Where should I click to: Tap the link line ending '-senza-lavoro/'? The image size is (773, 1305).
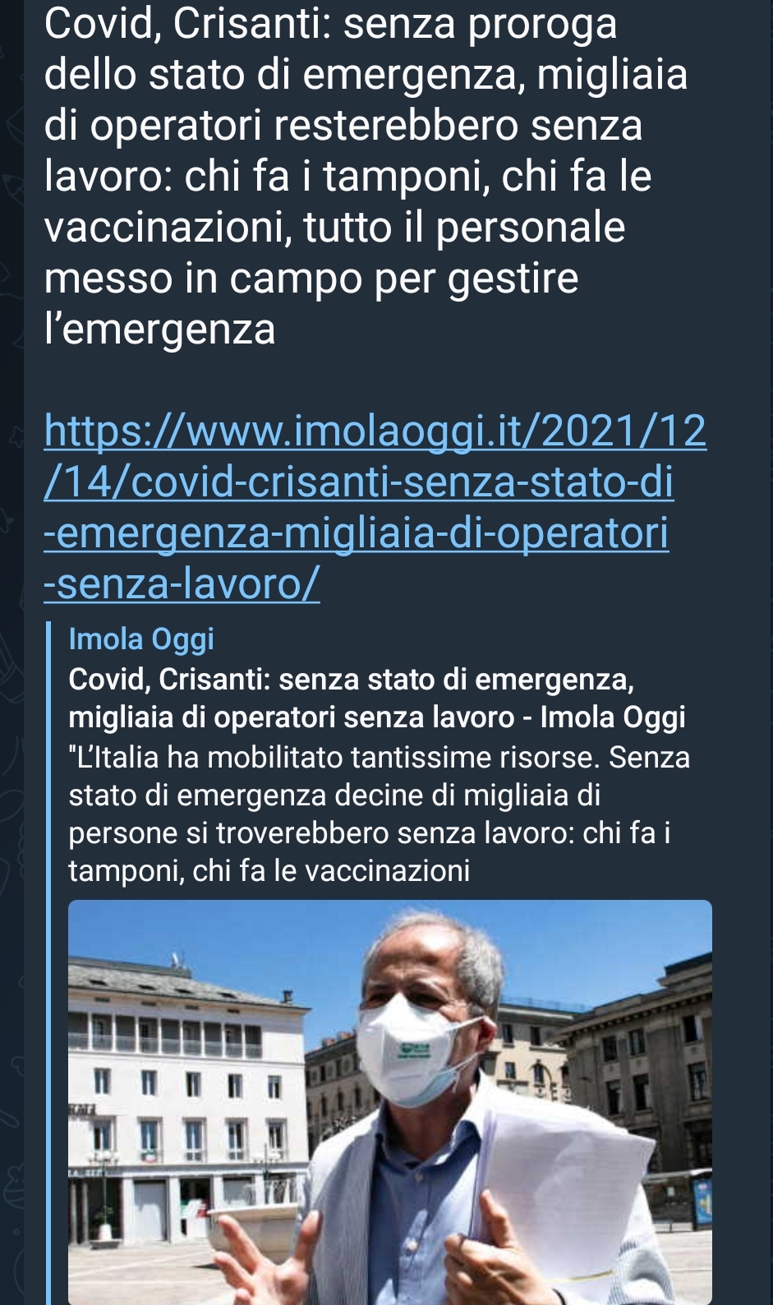pos(182,583)
